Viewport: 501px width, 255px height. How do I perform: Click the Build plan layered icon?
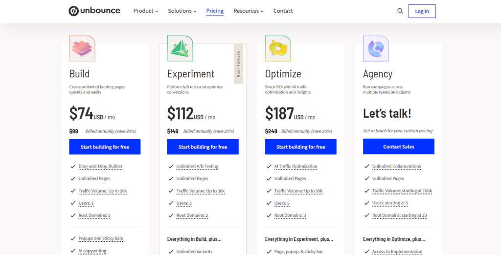pos(82,48)
